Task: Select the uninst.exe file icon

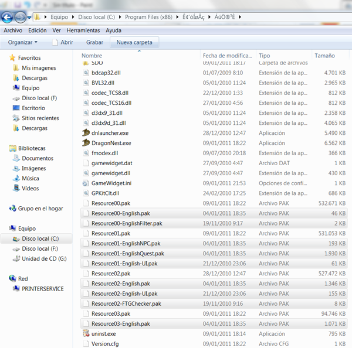Action: click(x=86, y=334)
